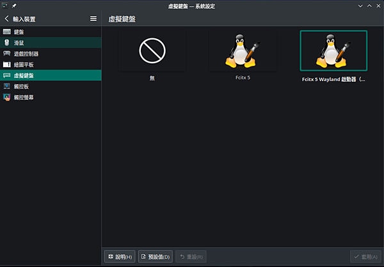The height and width of the screenshot is (267, 384).
Task: Click the 預設值(D) defaults button
Action: pos(156,257)
